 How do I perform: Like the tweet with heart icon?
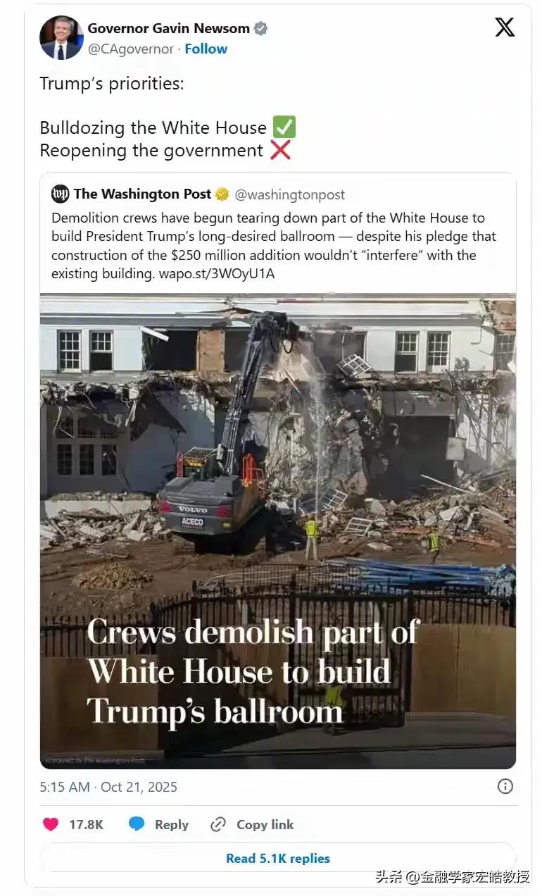(x=51, y=824)
